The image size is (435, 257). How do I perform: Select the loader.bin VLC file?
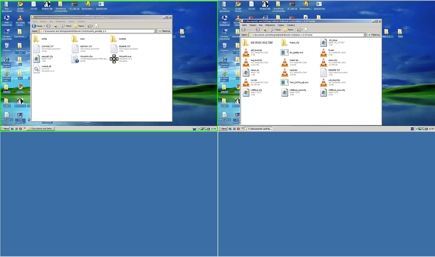(x=285, y=63)
